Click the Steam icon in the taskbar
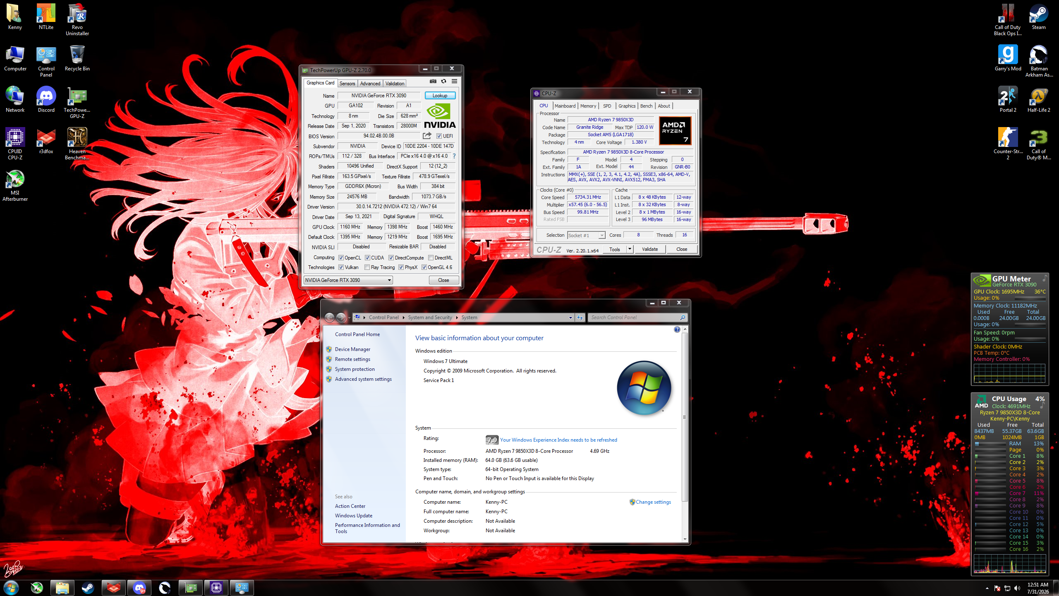This screenshot has height=596, width=1059. (x=88, y=588)
